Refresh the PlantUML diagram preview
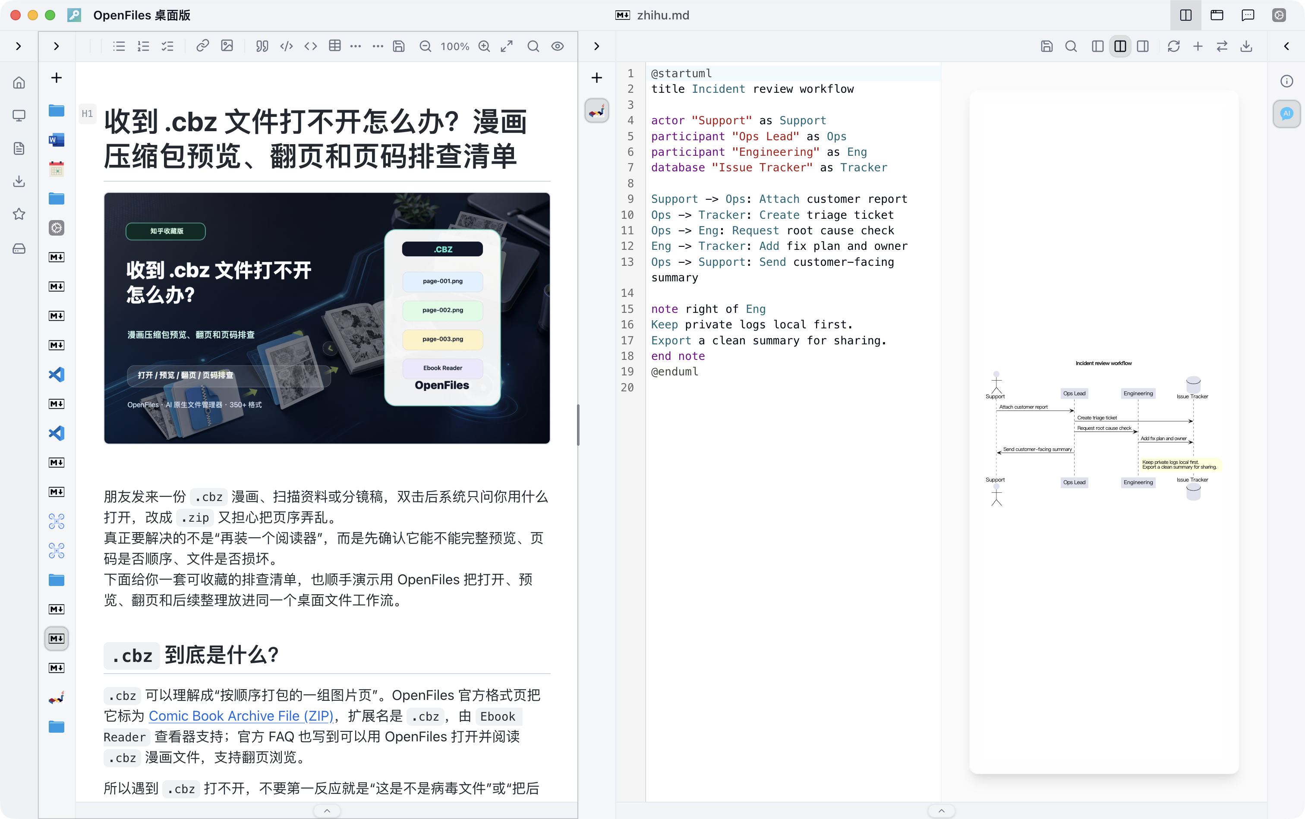The height and width of the screenshot is (819, 1305). [x=1173, y=46]
